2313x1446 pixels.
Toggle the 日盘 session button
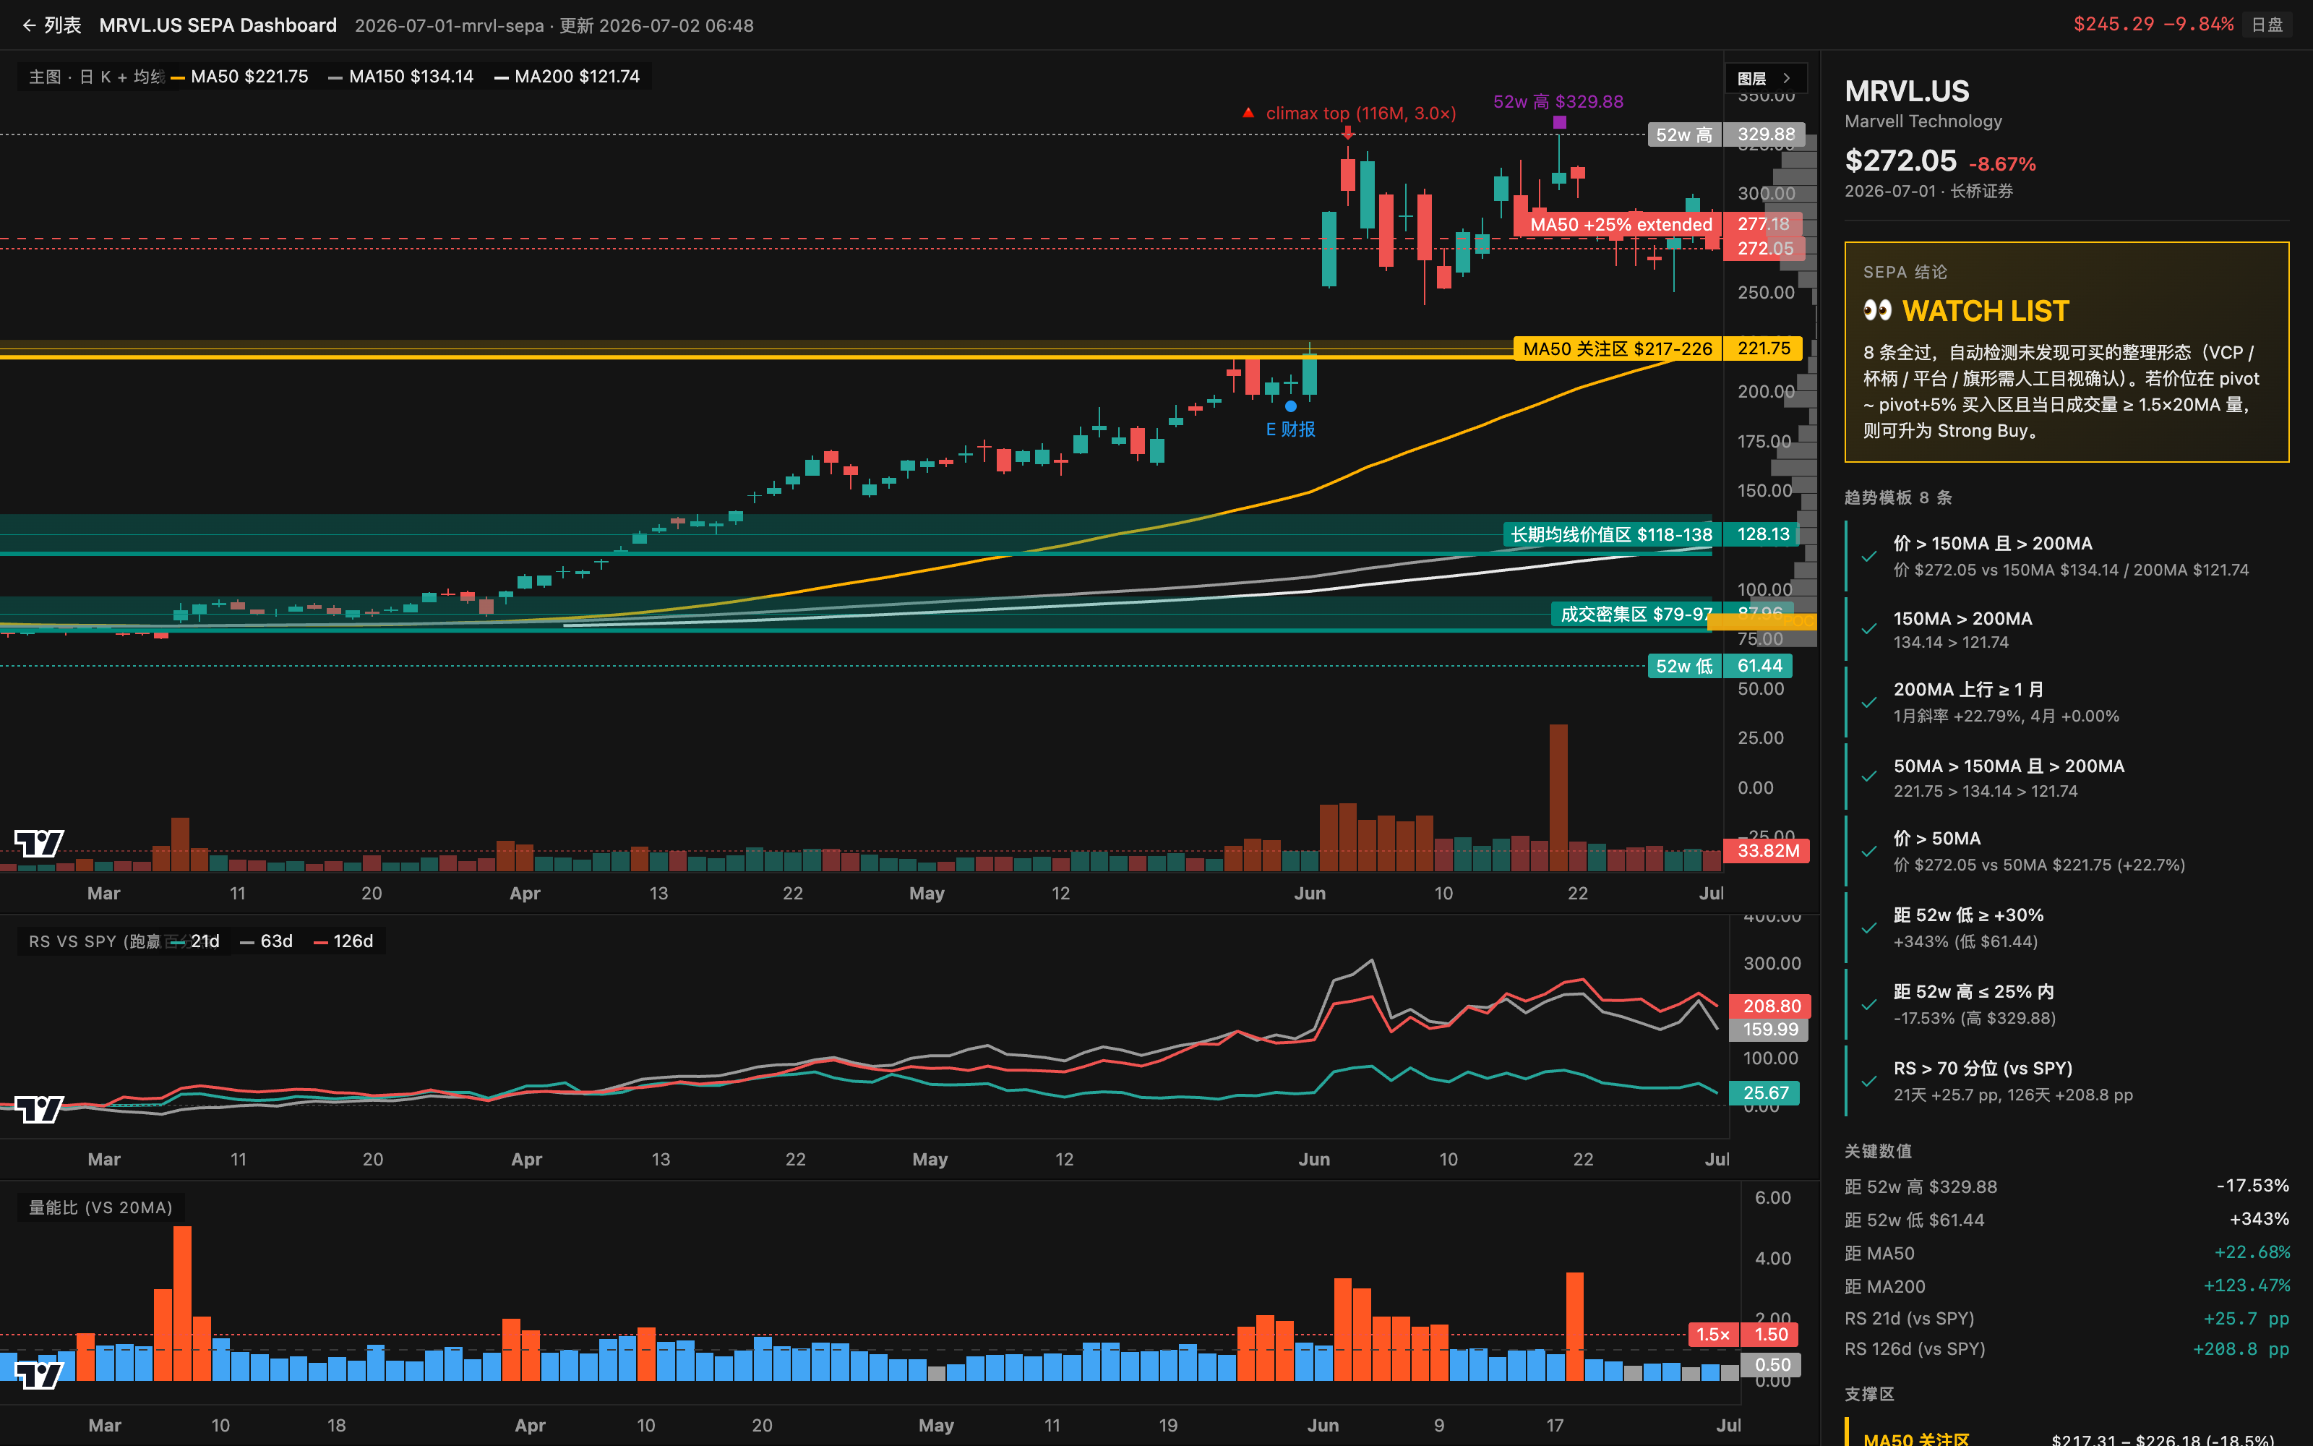(x=2267, y=25)
